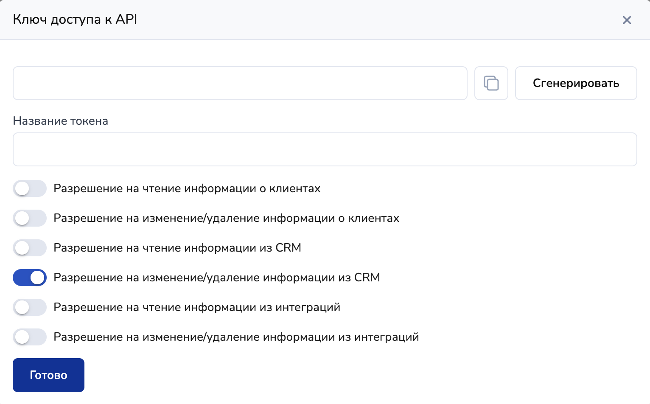Enable the integrations read permission switch

(x=30, y=307)
